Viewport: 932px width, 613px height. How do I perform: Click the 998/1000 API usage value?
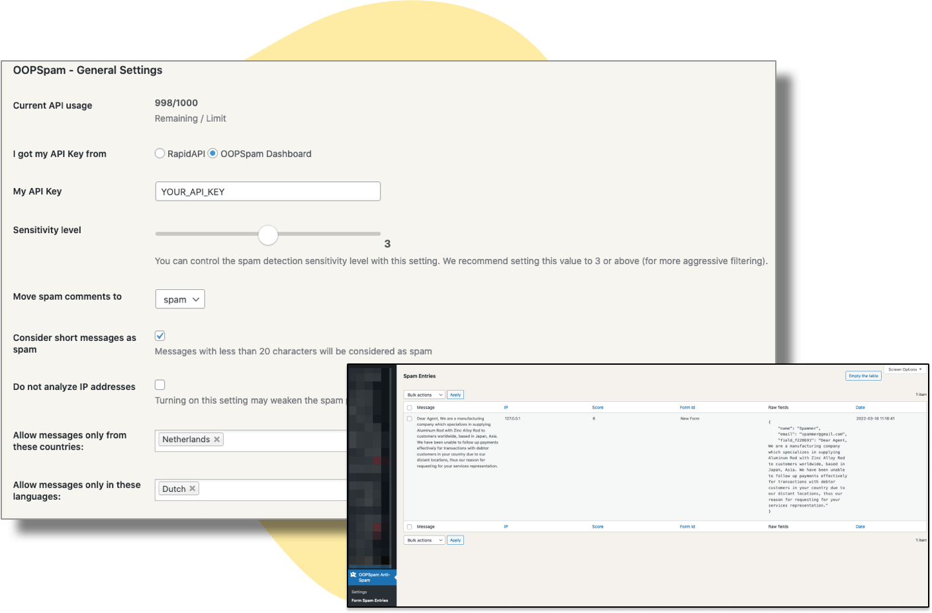[176, 103]
